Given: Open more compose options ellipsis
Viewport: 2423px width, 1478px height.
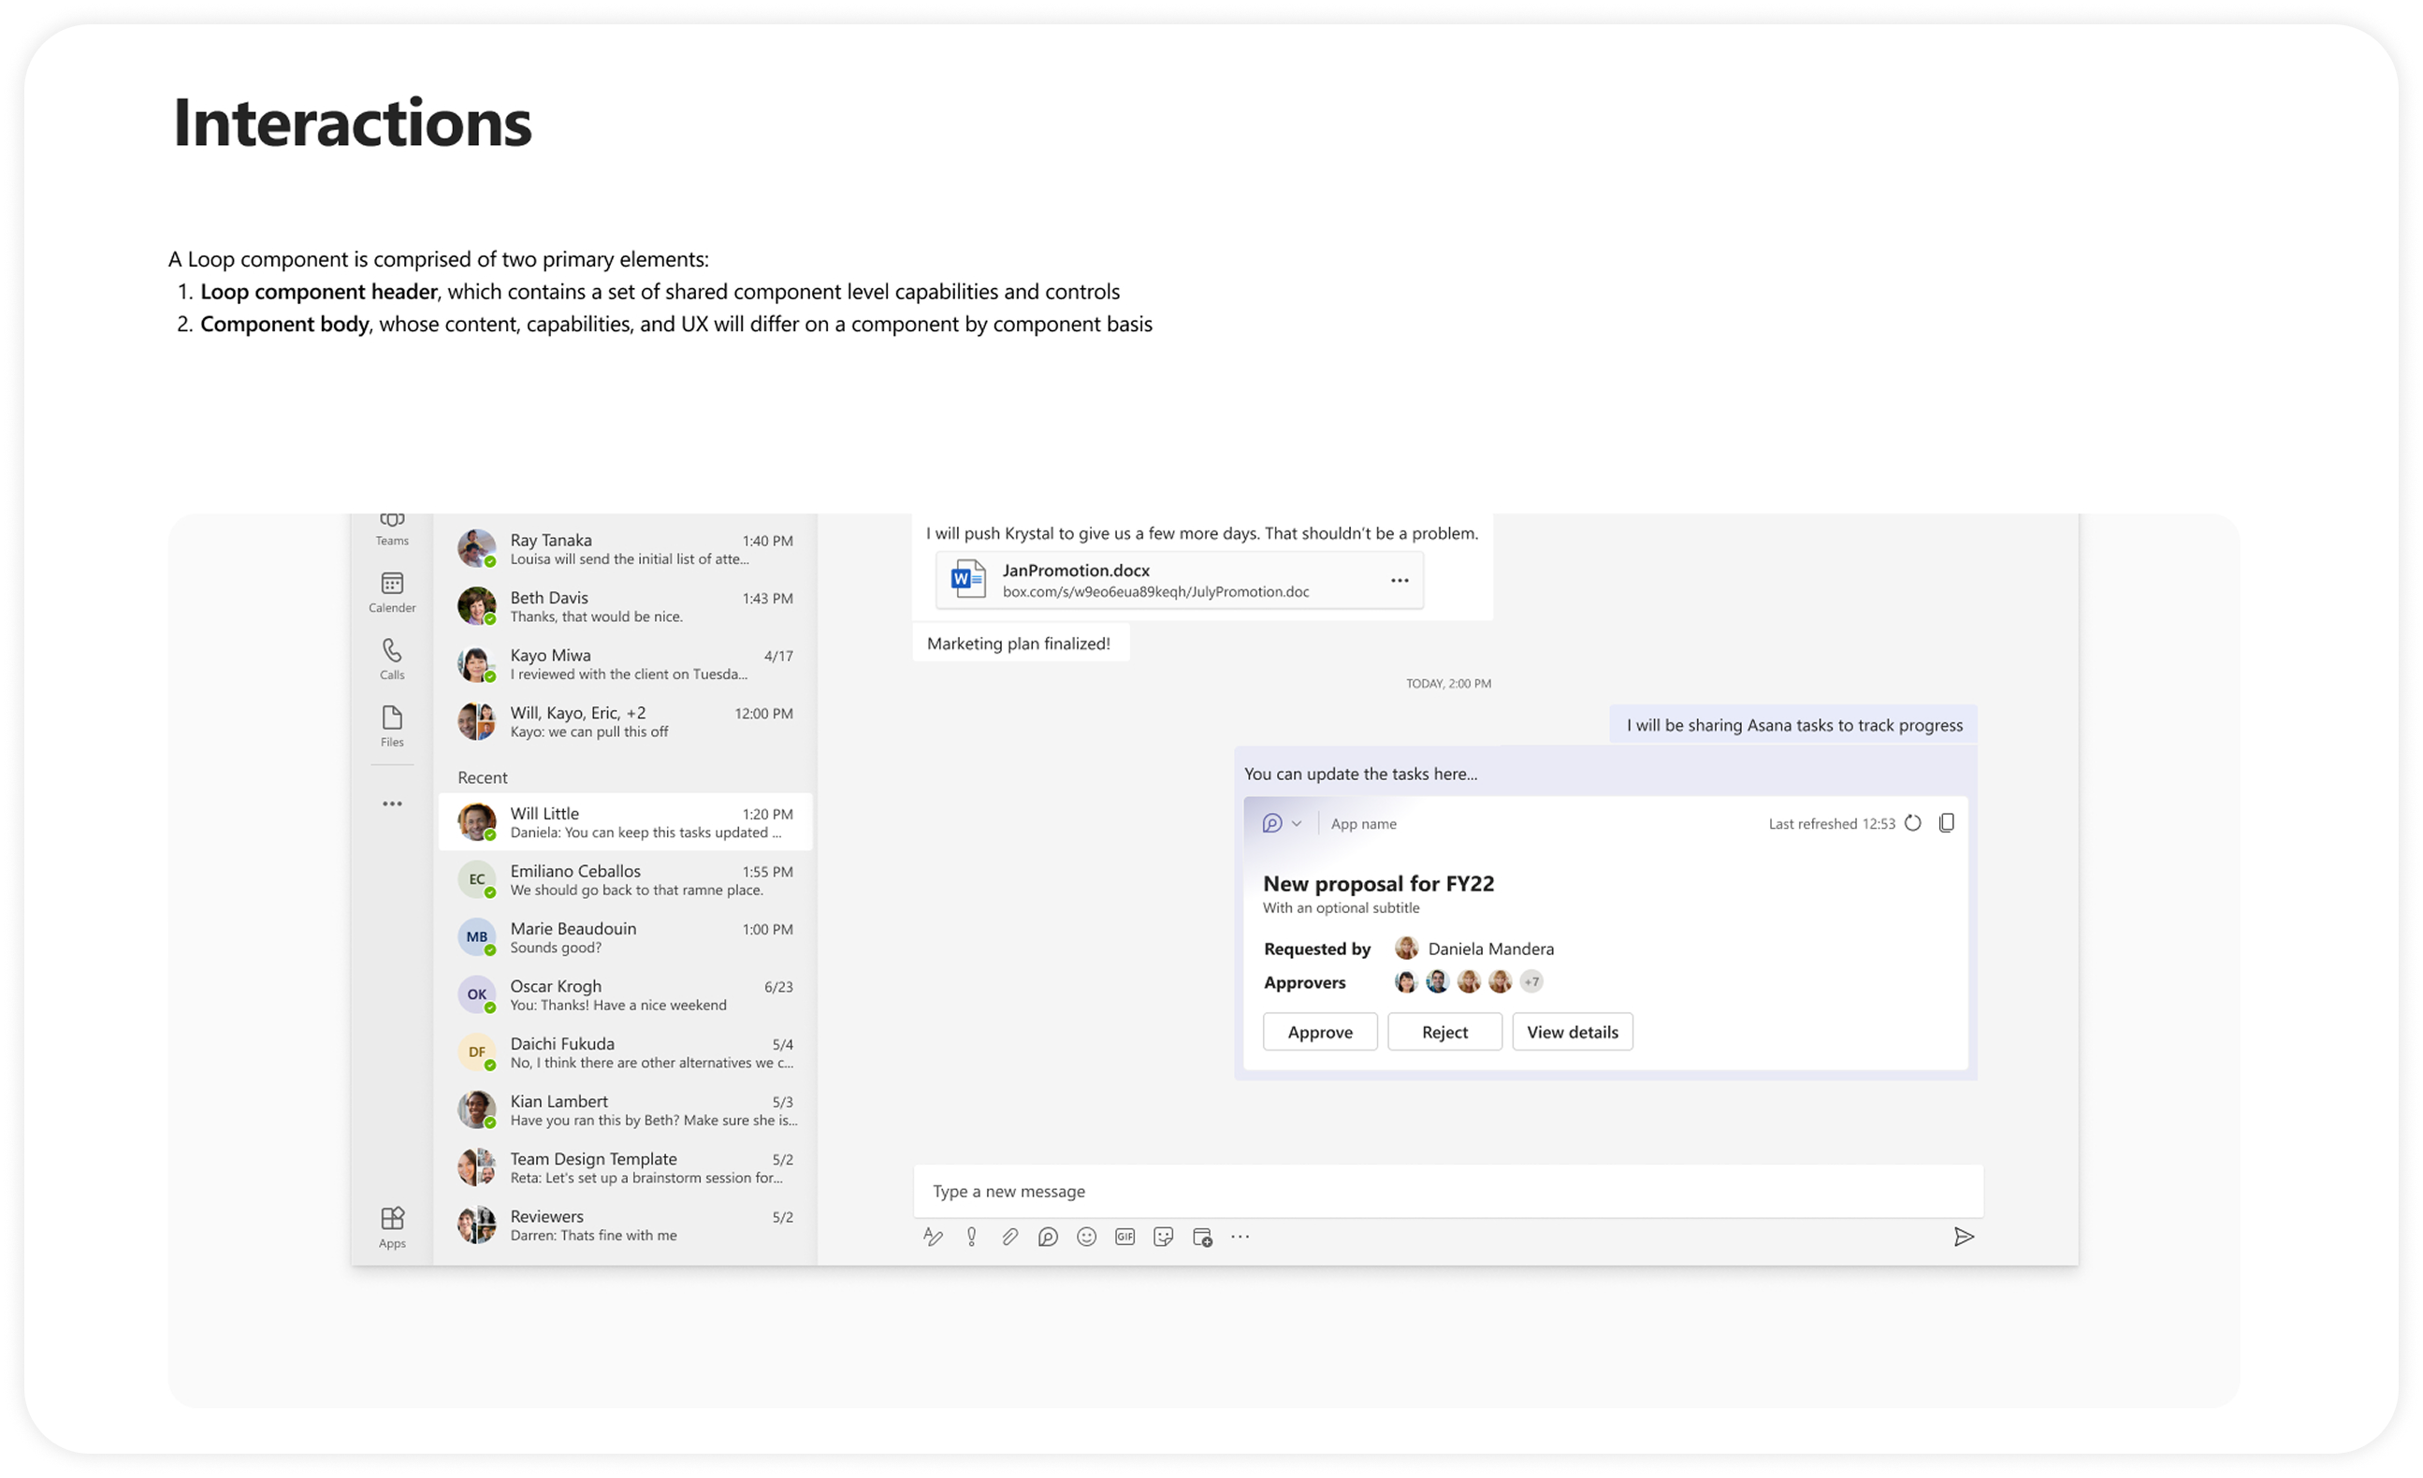Looking at the screenshot, I should coord(1240,1237).
